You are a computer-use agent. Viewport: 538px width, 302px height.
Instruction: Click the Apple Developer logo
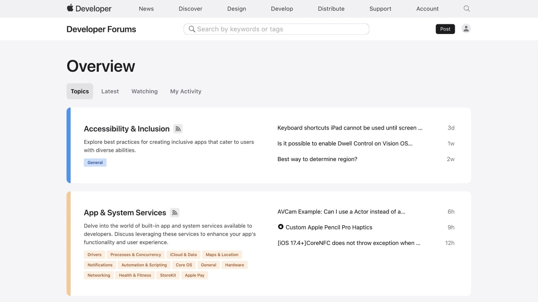(x=89, y=8)
